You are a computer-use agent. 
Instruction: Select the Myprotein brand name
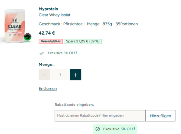point(49,9)
